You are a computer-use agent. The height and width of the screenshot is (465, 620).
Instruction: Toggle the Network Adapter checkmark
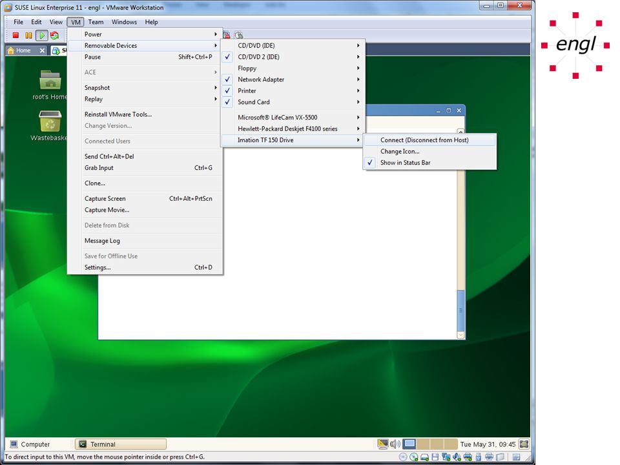227,79
